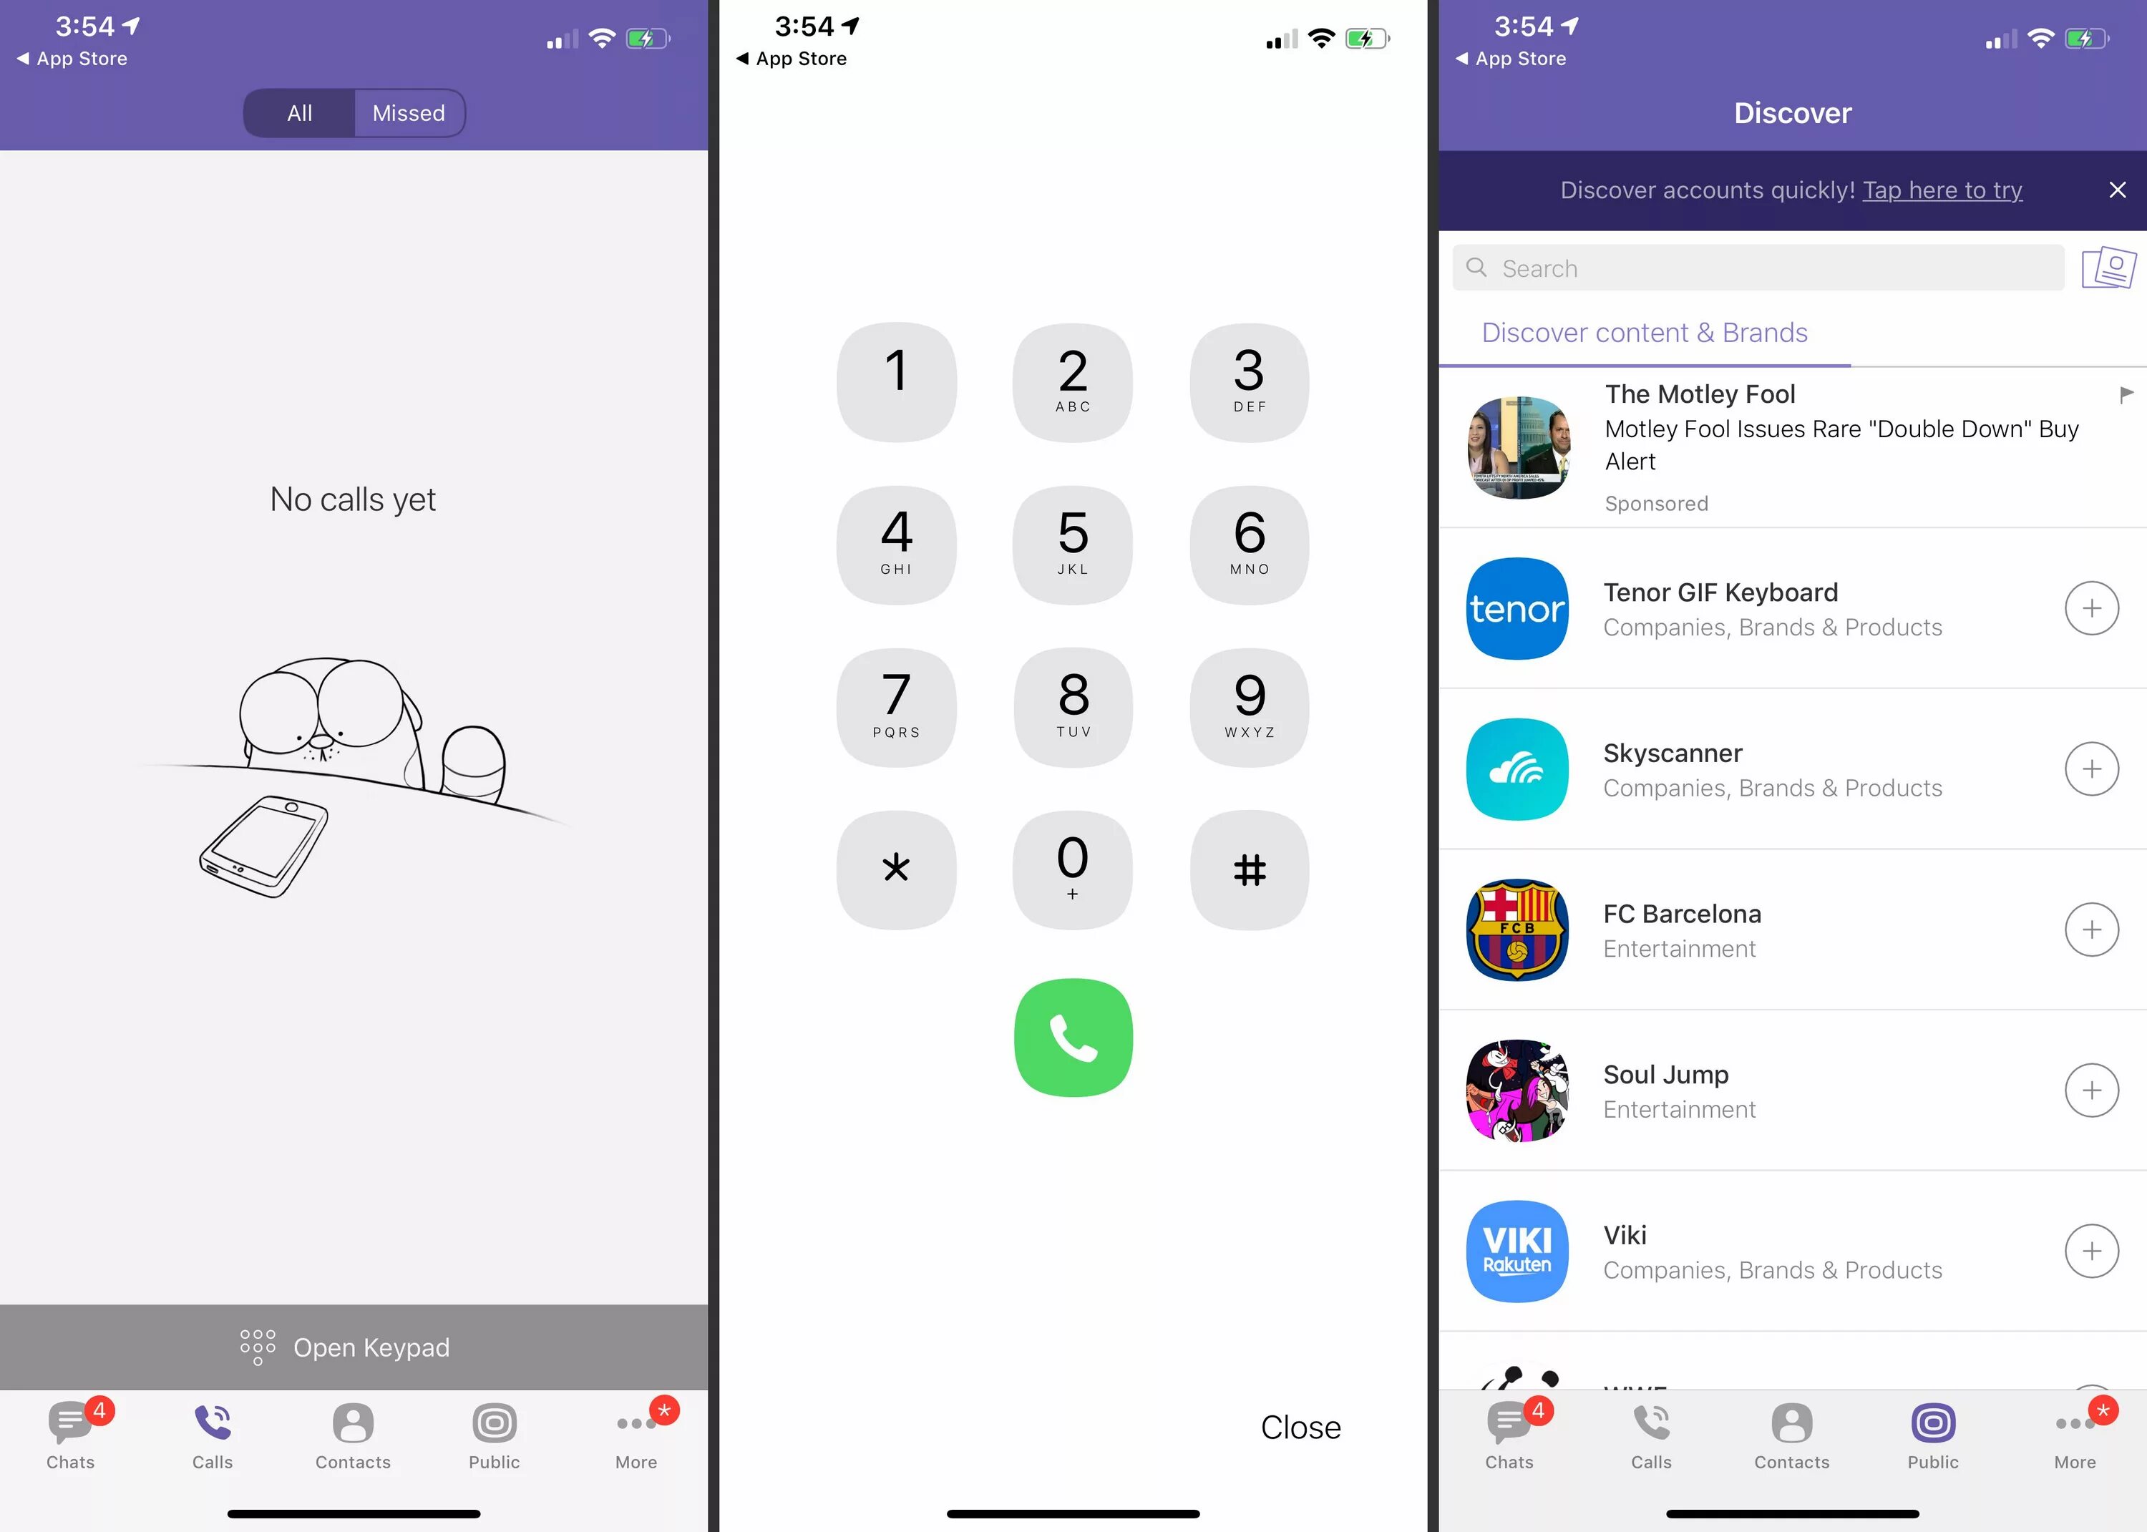Switch to Missed calls filter
This screenshot has height=1532, width=2147.
point(409,113)
